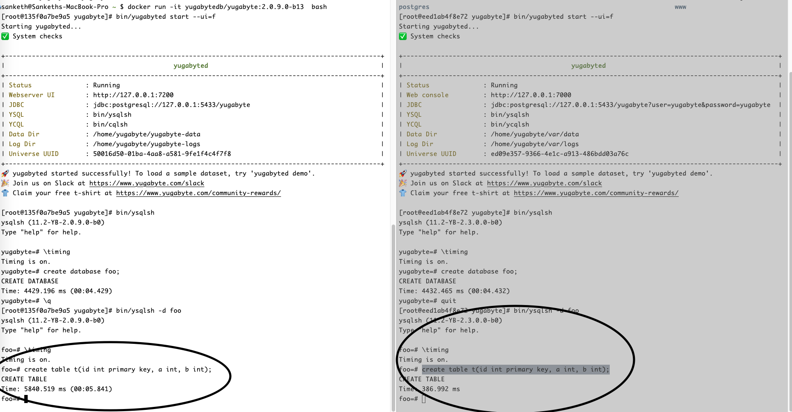This screenshot has height=412, width=792.
Task: Click 'bin/yugabyted start --ui=f' in left terminal
Action: click(x=166, y=17)
